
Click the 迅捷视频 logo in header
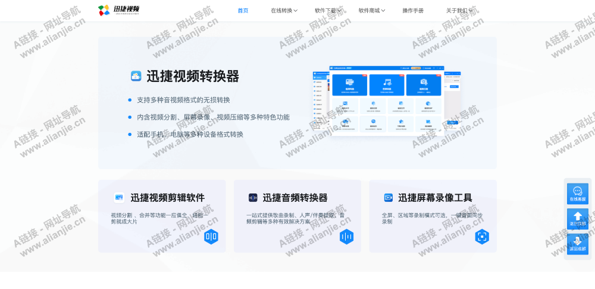pos(119,10)
